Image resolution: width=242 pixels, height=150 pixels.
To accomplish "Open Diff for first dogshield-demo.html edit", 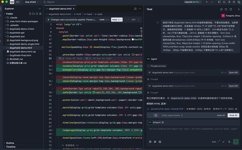I will pyautogui.click(x=233, y=72).
